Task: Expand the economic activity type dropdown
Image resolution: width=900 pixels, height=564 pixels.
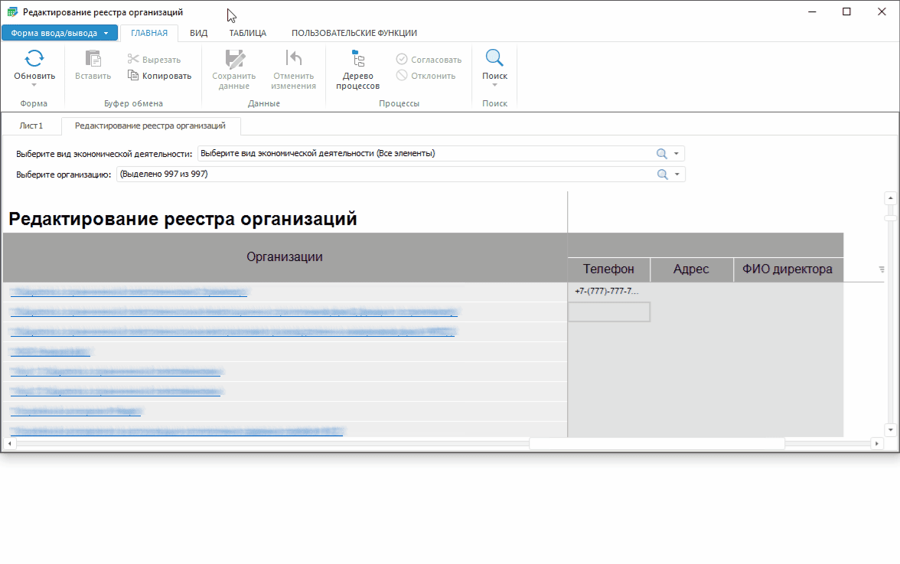Action: click(x=677, y=154)
